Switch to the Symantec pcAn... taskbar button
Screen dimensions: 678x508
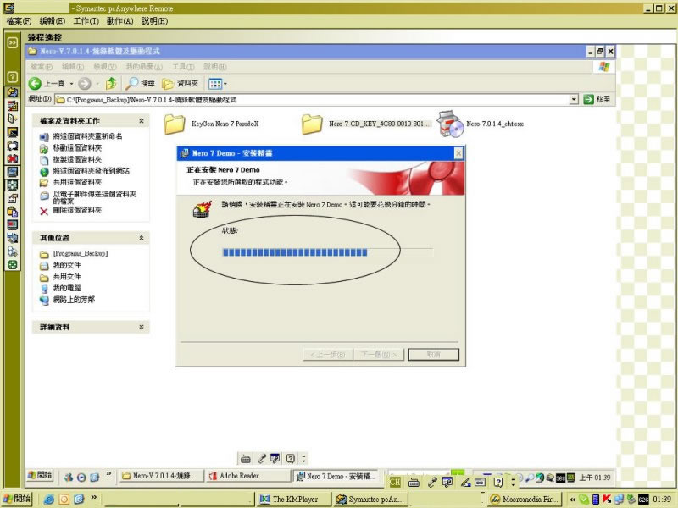pos(371,500)
